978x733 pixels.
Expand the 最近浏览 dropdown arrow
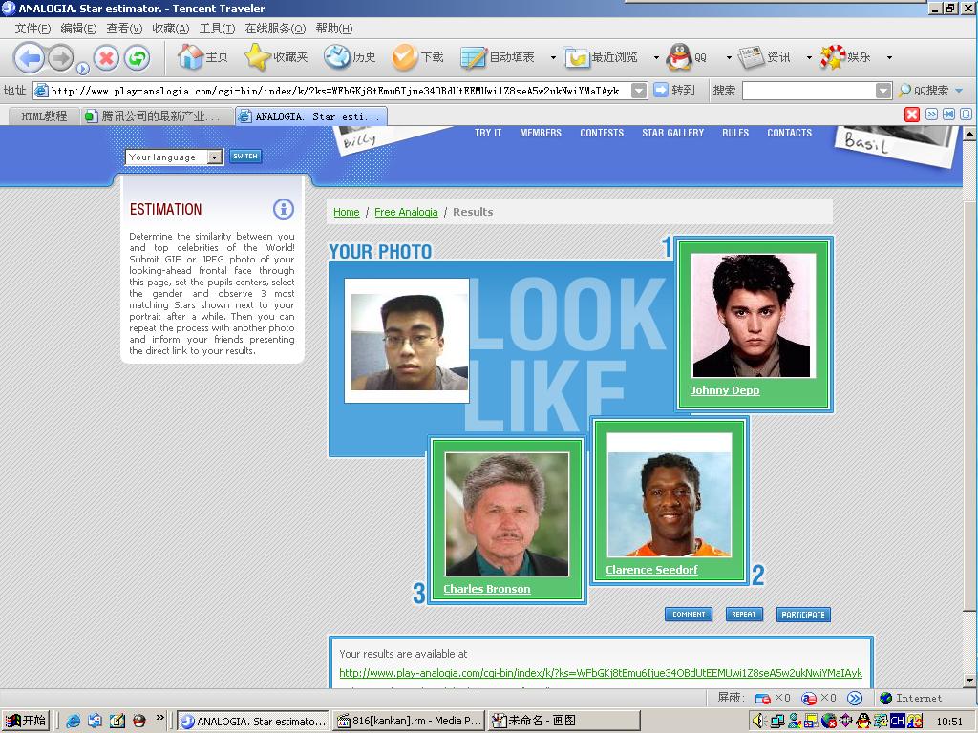point(656,57)
